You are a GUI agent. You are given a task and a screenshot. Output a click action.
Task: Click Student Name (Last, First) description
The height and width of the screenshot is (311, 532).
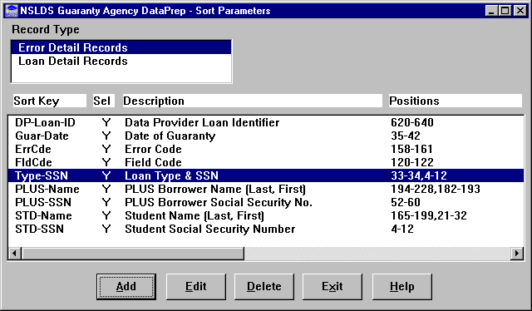point(195,215)
